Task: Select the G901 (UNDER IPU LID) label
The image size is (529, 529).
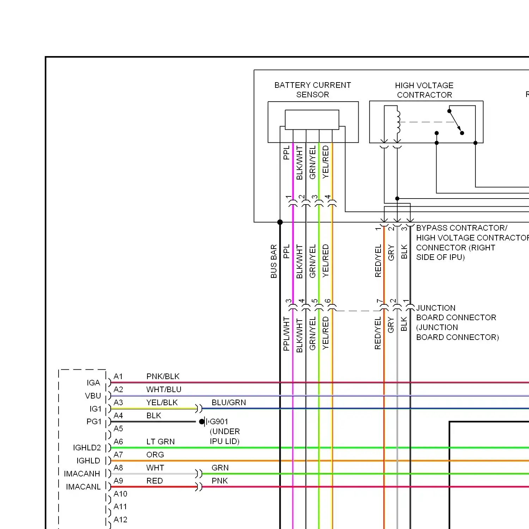Action: [x=225, y=431]
